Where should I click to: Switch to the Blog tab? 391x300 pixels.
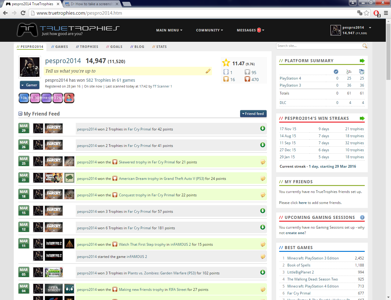click(x=137, y=47)
